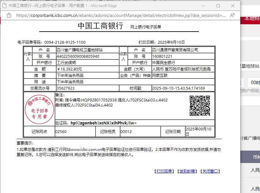This screenshot has width=260, height=193.
Task: Select the 本地特 tab in red header
Action: (x=252, y=19)
